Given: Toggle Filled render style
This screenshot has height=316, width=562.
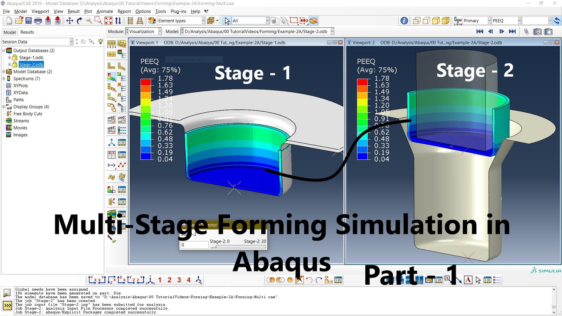Looking at the screenshot, I should tap(436, 21).
